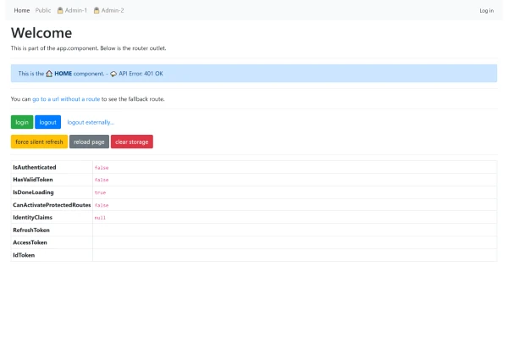Image resolution: width=508 pixels, height=339 pixels.
Task: Follow the 'go to a url without a route' link
Action: 66,99
